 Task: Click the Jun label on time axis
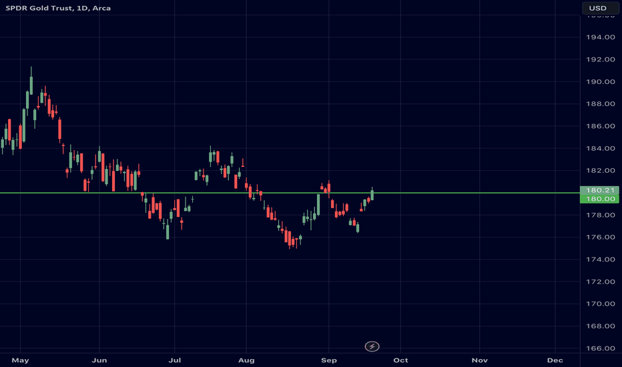99,360
